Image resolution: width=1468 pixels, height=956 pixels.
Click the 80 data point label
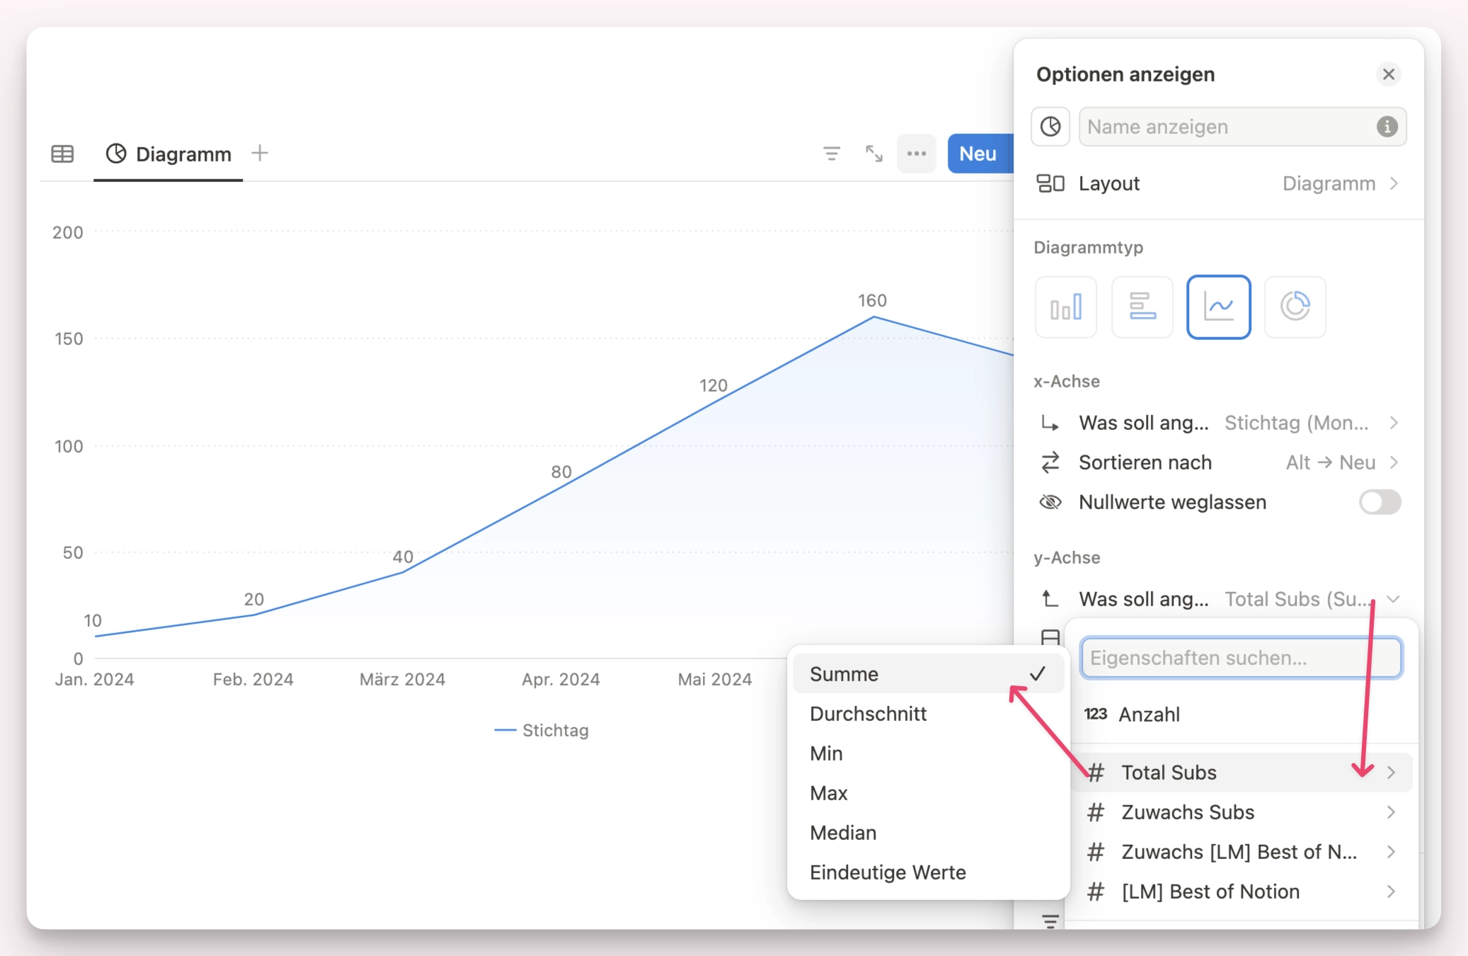tap(561, 472)
